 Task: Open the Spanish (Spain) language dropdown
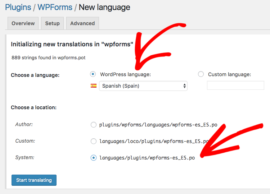(143, 86)
